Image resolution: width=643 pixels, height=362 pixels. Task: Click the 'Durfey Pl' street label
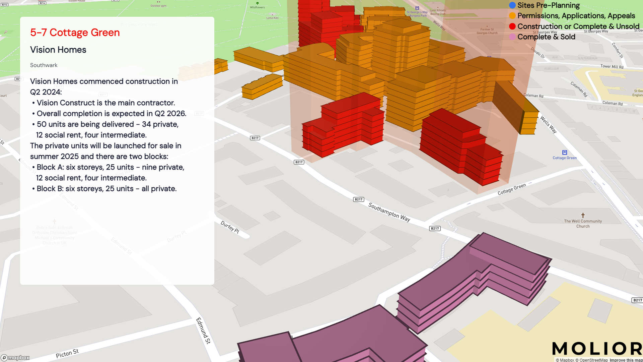pos(230,227)
